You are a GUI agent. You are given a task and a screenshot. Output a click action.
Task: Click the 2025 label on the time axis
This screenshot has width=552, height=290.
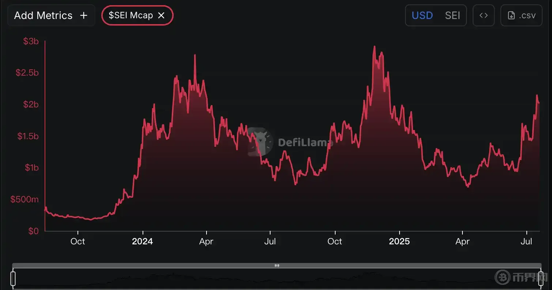399,241
